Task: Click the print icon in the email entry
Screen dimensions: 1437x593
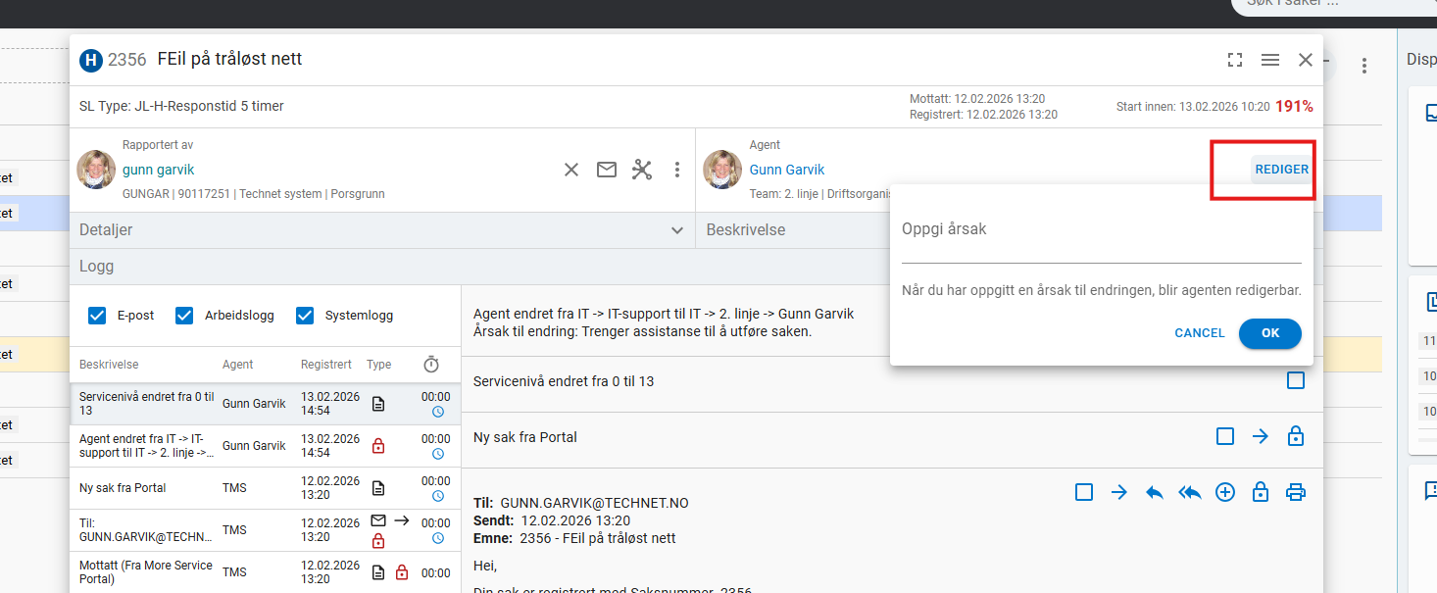Action: (1295, 492)
